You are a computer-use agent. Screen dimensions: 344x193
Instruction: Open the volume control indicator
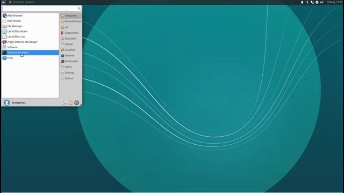322,2
